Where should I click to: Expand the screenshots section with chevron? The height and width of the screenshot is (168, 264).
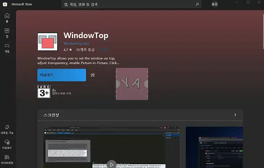(x=235, y=115)
